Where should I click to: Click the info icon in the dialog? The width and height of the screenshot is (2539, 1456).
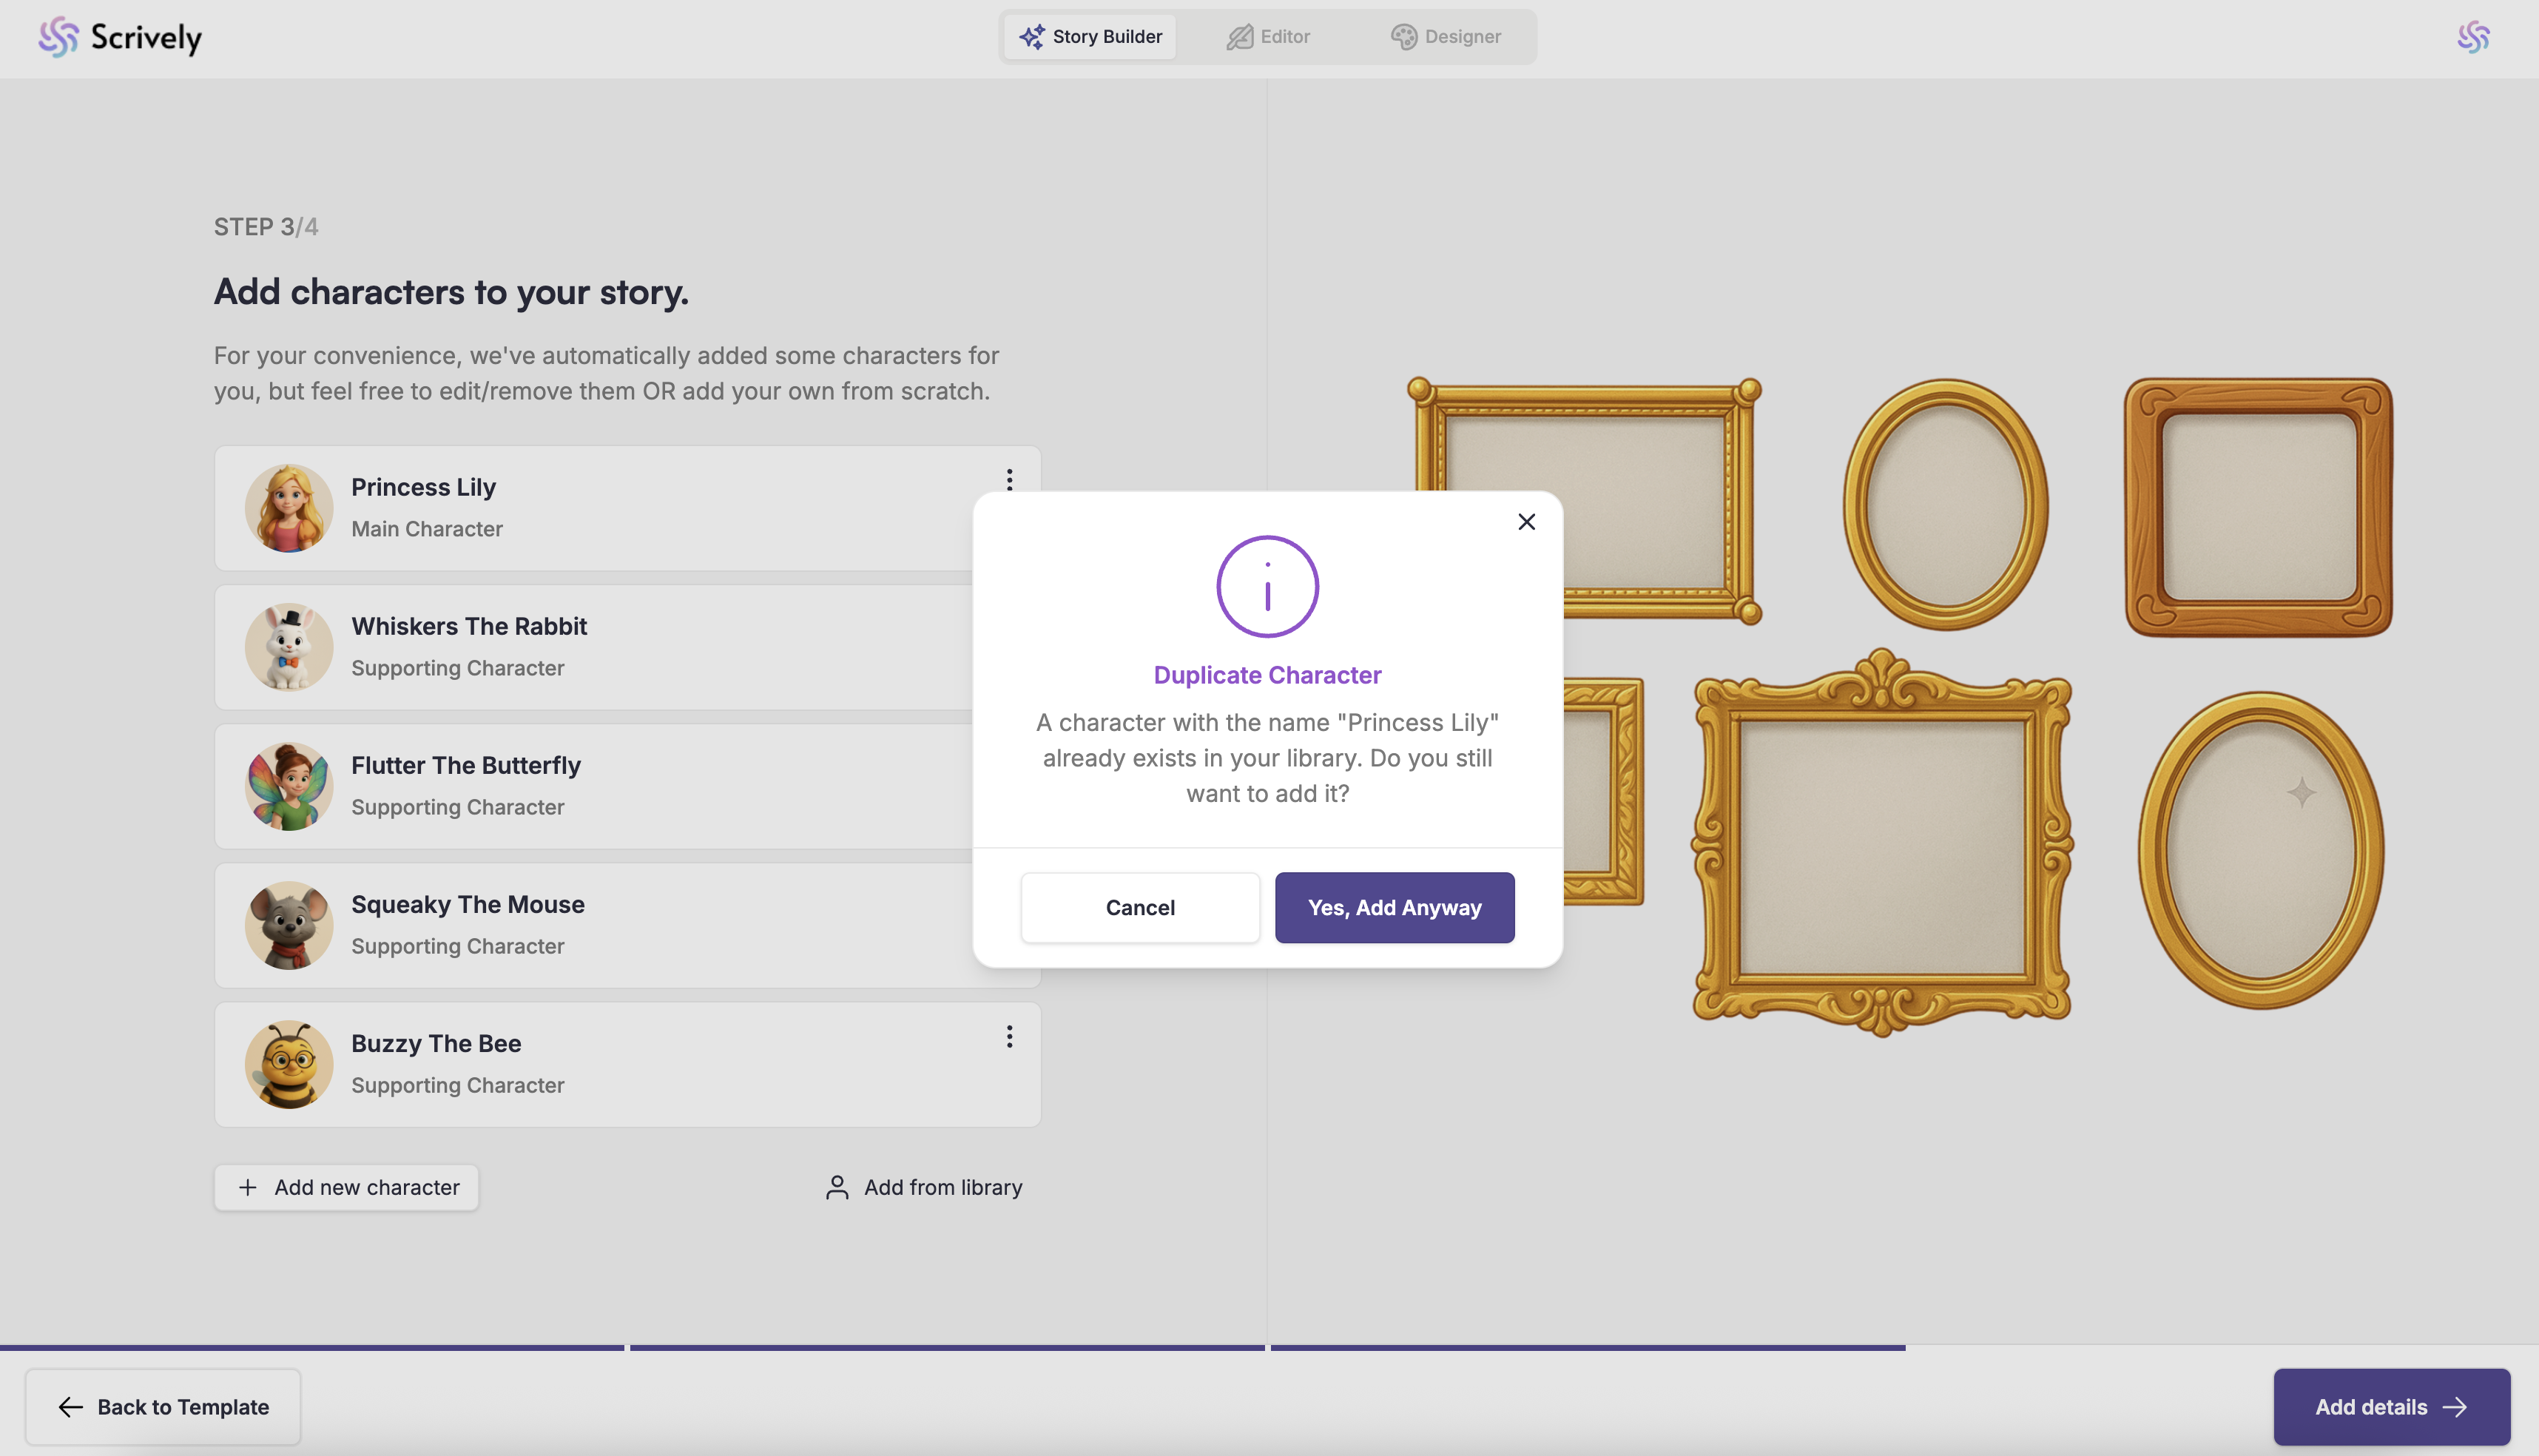(1267, 586)
